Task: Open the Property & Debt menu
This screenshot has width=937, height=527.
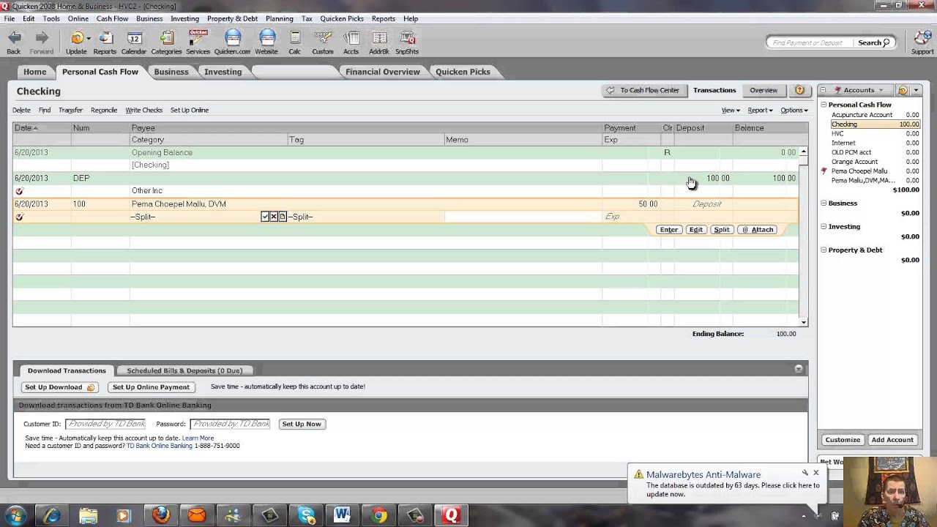Action: [232, 18]
